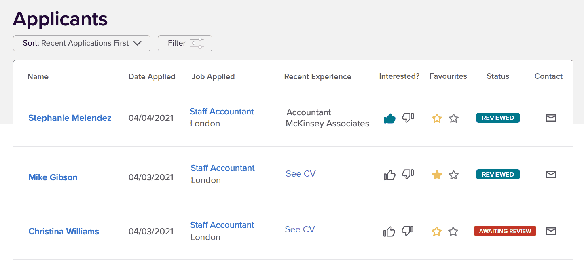Give Mike Gibson a thumbs up
The width and height of the screenshot is (584, 261).
pos(389,175)
